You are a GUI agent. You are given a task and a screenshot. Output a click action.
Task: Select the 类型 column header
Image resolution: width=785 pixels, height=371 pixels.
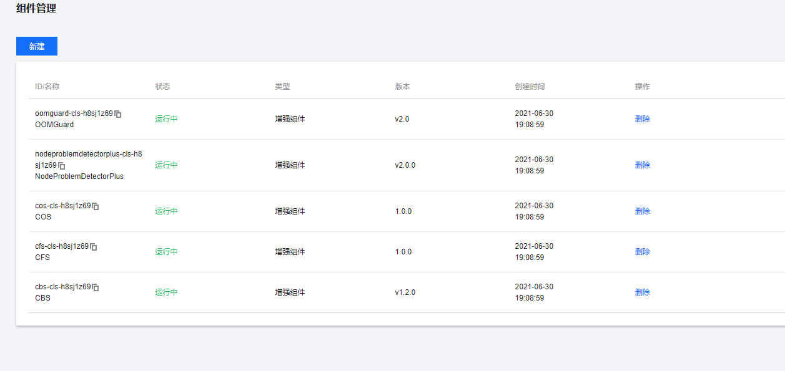point(282,87)
